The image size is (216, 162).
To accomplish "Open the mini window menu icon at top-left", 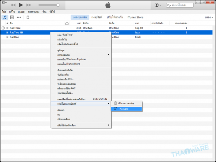I will tap(4, 2).
